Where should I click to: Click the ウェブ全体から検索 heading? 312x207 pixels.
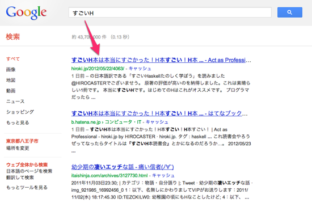coord(27,164)
